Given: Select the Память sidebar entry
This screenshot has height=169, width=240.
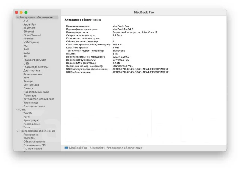Looking at the screenshot, I should click(x=28, y=88).
